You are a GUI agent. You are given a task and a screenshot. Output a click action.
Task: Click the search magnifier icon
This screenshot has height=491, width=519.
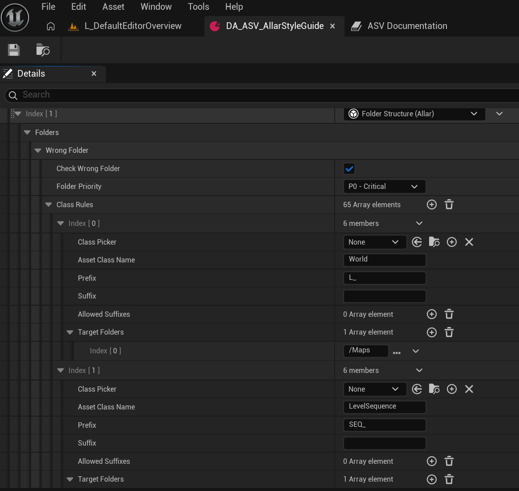(13, 95)
